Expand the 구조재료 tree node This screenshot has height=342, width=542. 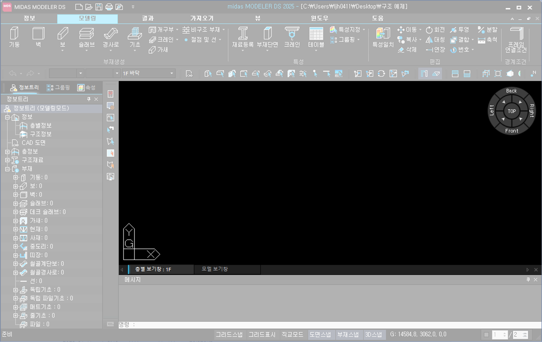[7, 160]
